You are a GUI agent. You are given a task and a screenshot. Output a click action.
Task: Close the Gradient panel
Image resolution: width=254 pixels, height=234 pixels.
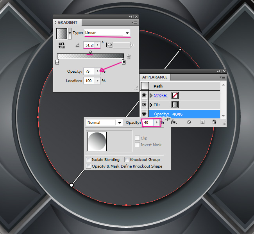136,16
